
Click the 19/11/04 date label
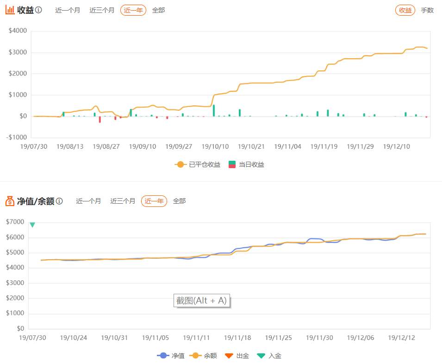pyautogui.click(x=287, y=146)
